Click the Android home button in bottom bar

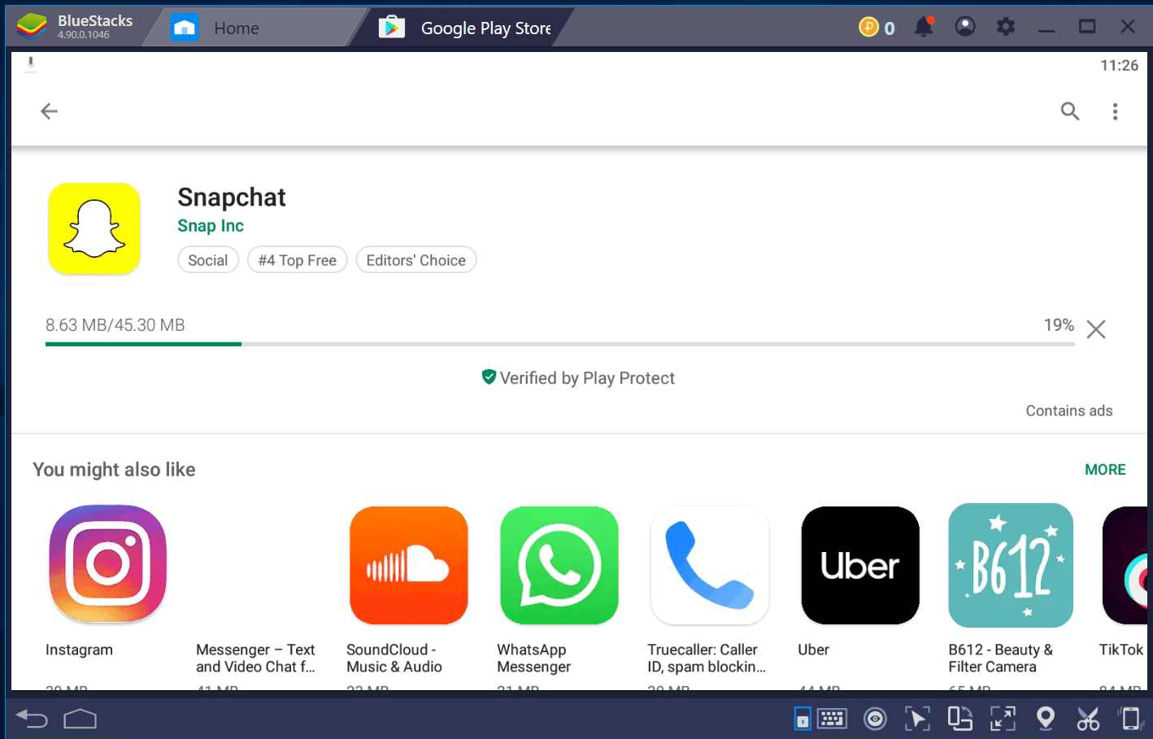click(x=80, y=719)
